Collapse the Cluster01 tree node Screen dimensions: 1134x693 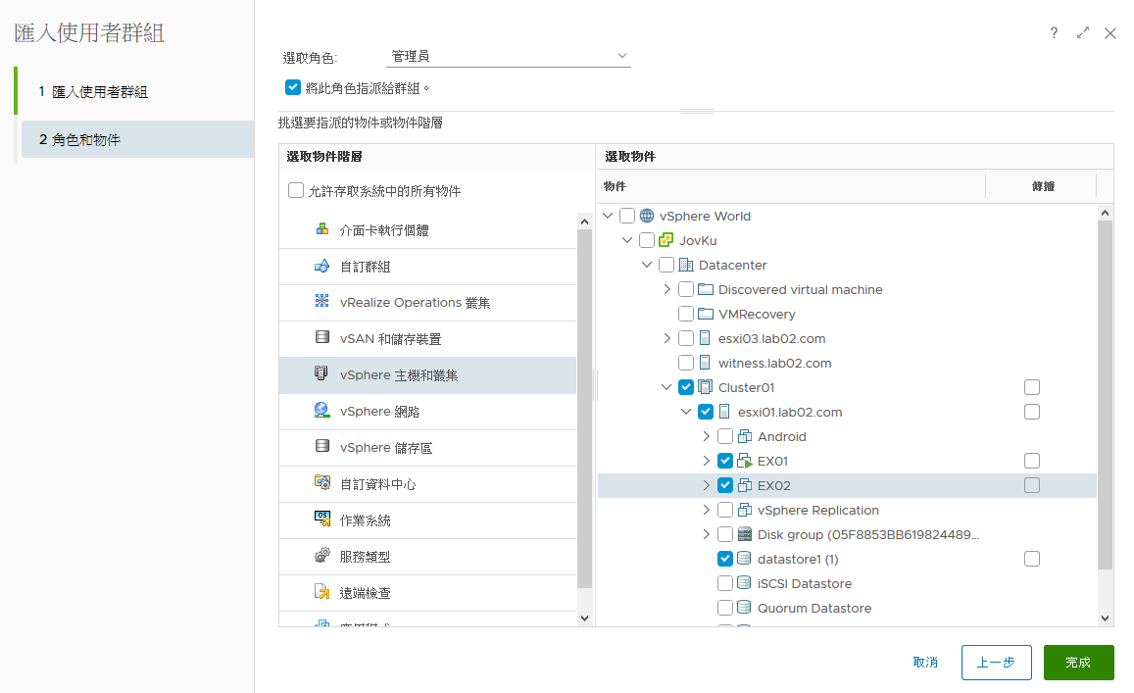click(666, 387)
